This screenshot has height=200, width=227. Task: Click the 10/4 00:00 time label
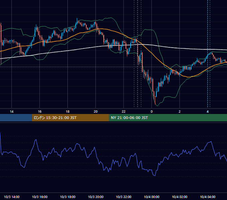pyautogui.click(x=152, y=197)
